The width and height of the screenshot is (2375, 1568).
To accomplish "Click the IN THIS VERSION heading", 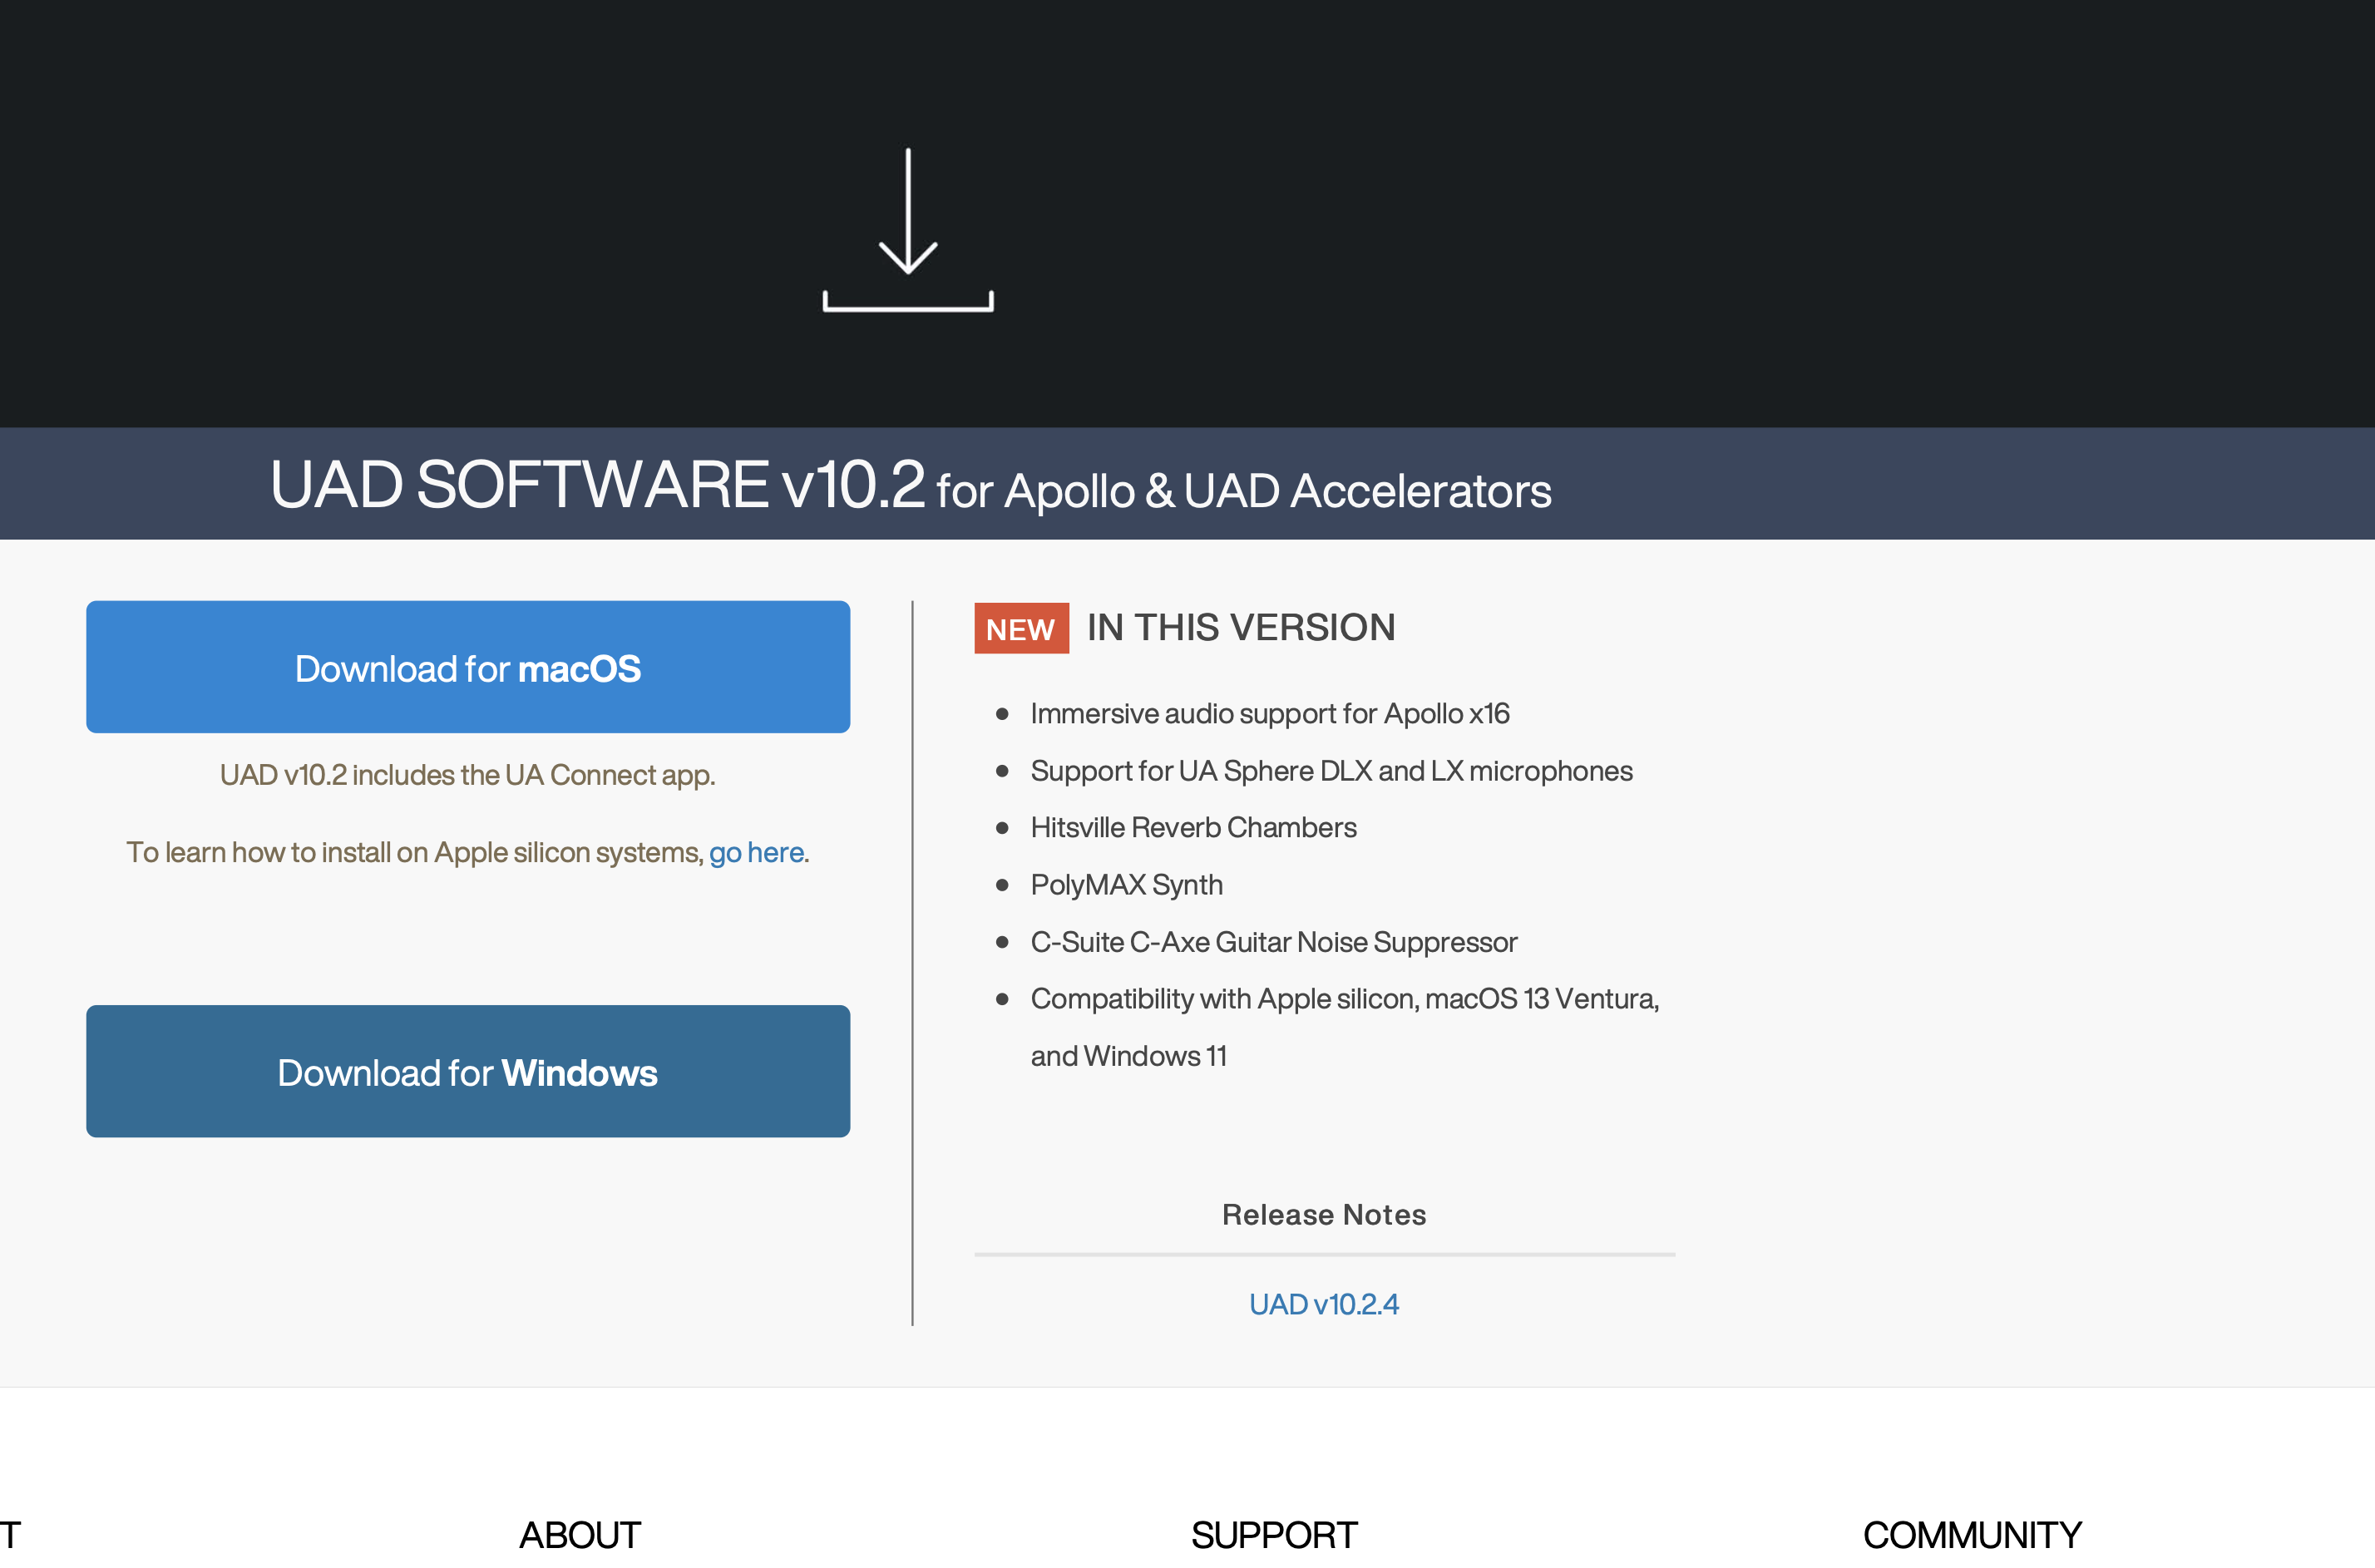I will pyautogui.click(x=1240, y=627).
